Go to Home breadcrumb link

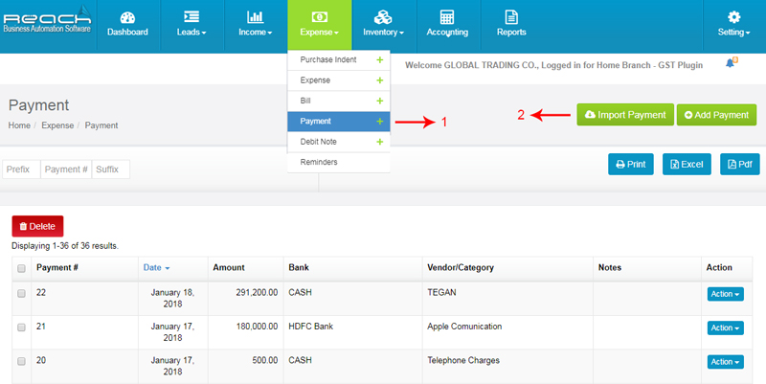[19, 125]
